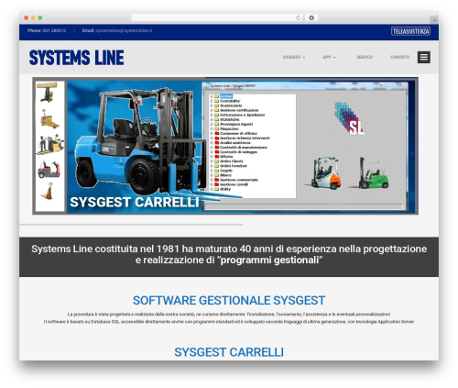Screen dimensions: 458x388
Task: Open the APP dropdown menu
Action: pyautogui.click(x=329, y=57)
